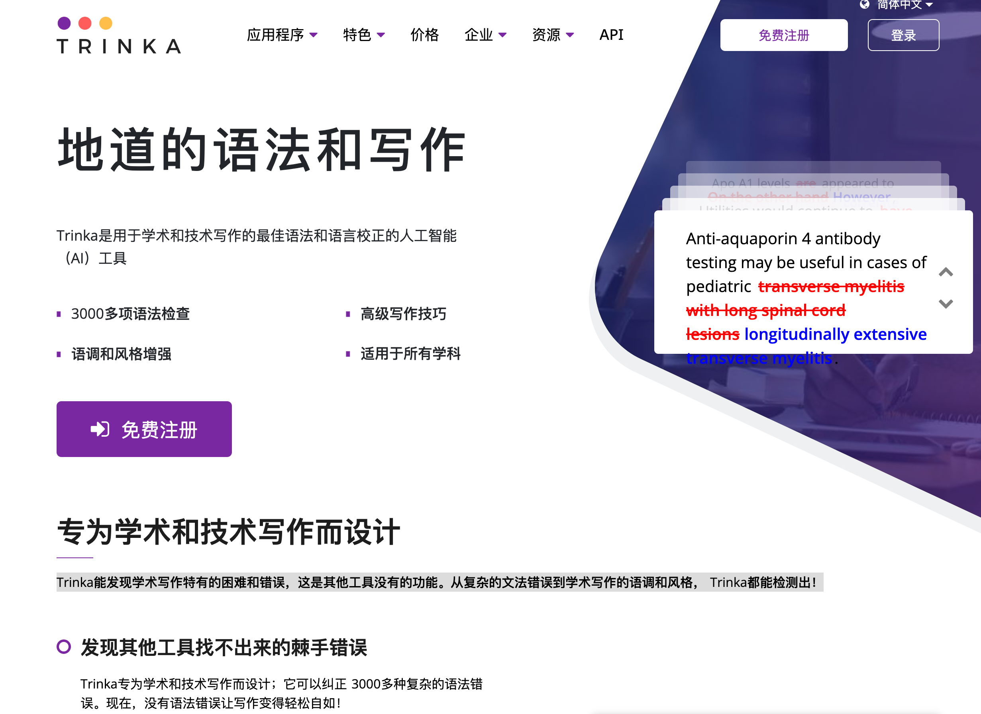The height and width of the screenshot is (714, 981).
Task: Click the struck-through 'transverse myelitis' text
Action: point(831,286)
